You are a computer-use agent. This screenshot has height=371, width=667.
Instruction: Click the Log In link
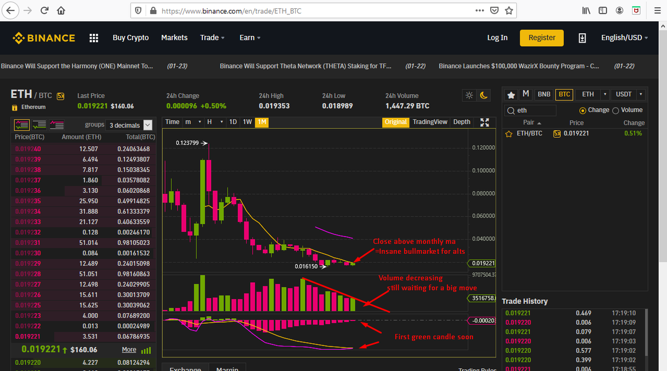pos(497,38)
